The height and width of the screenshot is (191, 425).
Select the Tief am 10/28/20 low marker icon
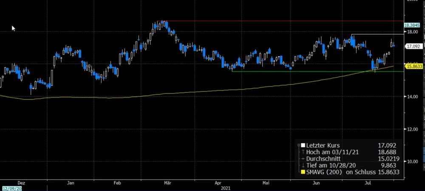coord(303,166)
